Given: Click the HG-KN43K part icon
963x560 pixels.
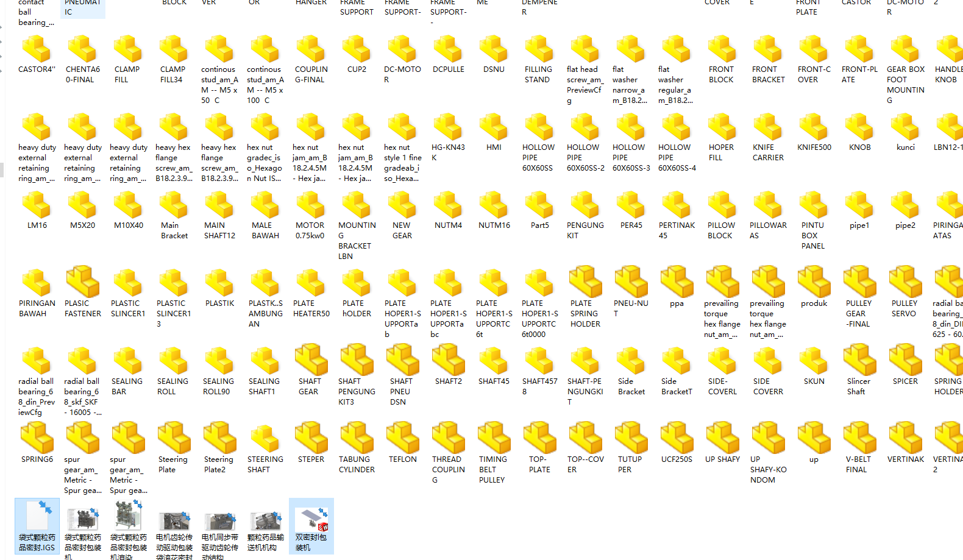Looking at the screenshot, I should [x=448, y=127].
